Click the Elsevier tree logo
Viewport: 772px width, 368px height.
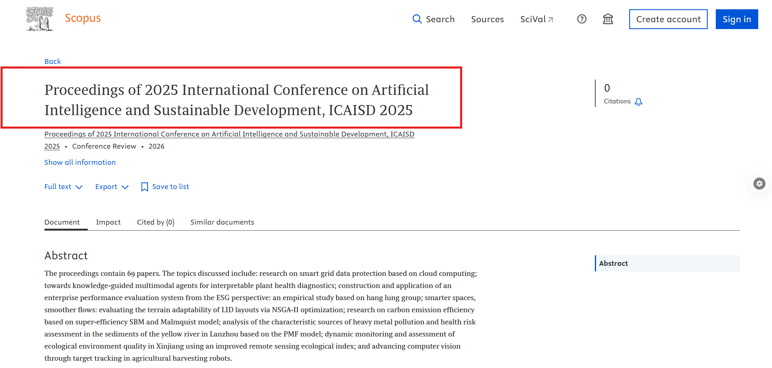coord(39,19)
